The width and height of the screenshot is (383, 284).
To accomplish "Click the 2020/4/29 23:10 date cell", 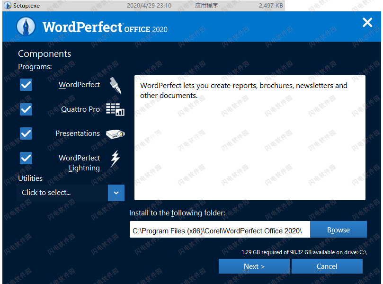I will (149, 5).
